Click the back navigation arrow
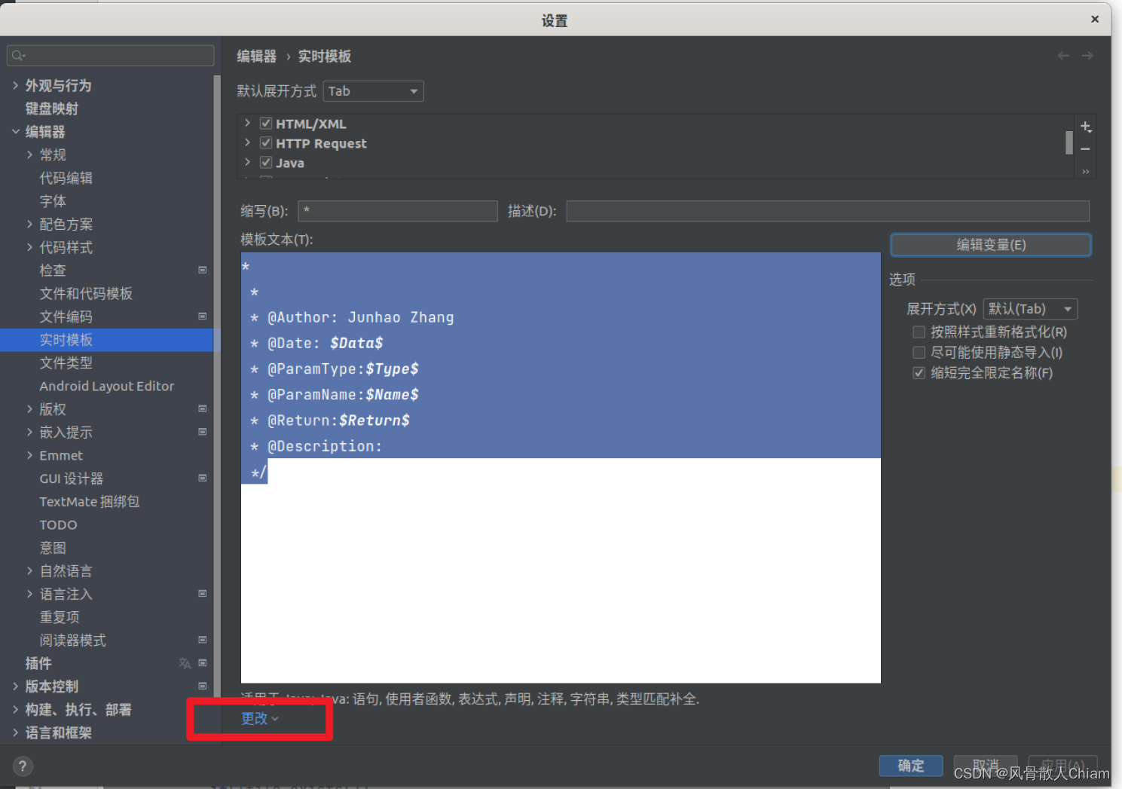Screen dimensions: 1122x789 (1063, 56)
